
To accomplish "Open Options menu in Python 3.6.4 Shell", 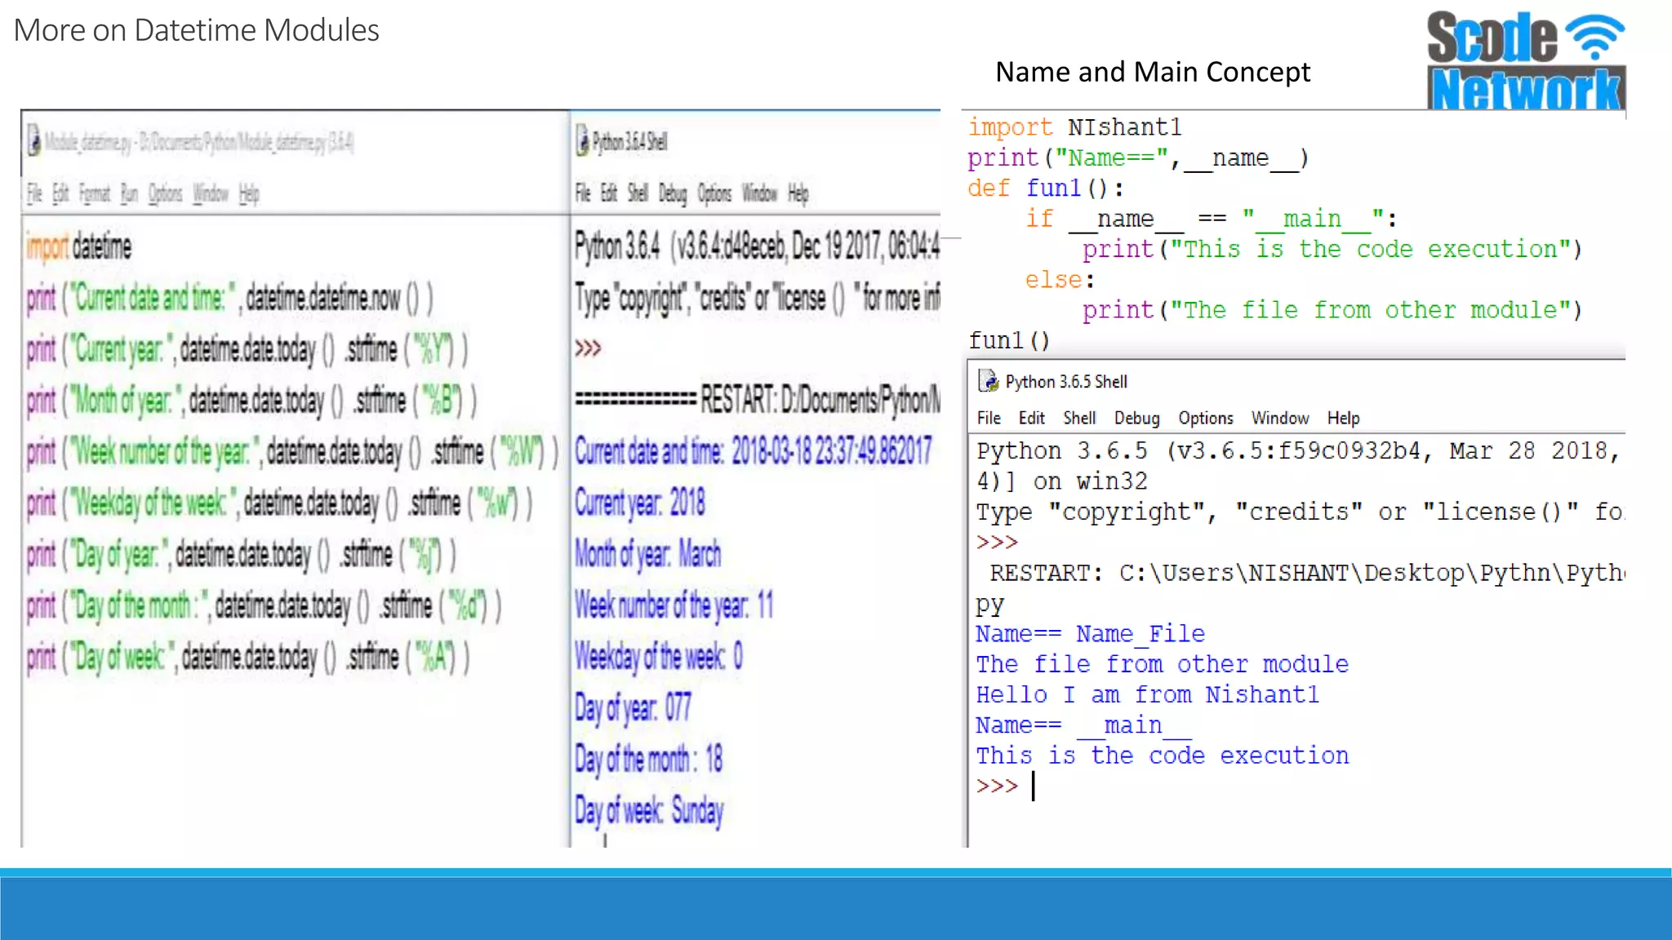I will coord(714,193).
